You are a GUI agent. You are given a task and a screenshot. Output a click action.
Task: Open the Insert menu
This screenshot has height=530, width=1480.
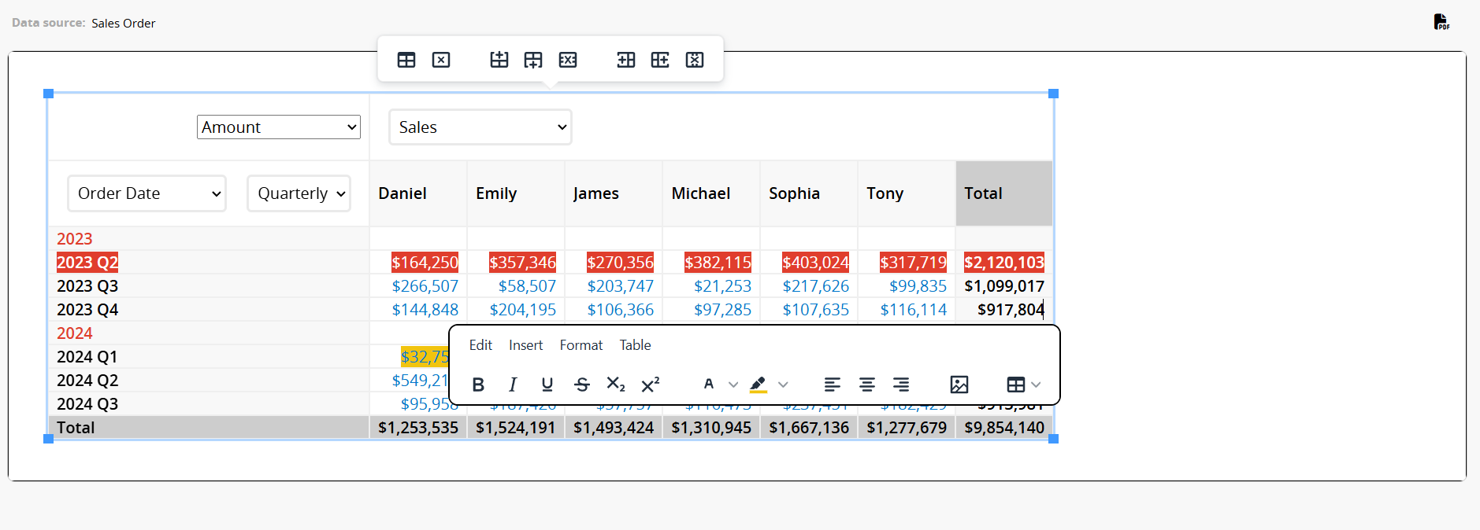pyautogui.click(x=525, y=345)
